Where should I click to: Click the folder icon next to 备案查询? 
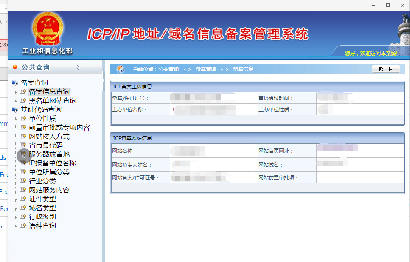point(15,83)
